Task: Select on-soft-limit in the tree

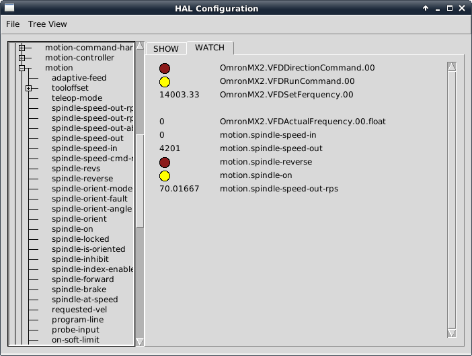Action: tap(75, 340)
